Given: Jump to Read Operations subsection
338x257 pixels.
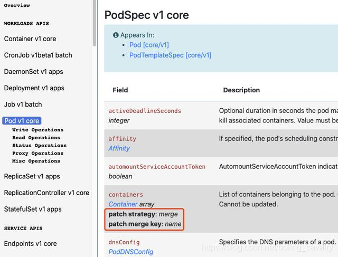Looking at the screenshot, I should click(36, 137).
